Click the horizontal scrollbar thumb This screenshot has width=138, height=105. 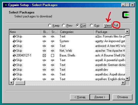coord(20,83)
